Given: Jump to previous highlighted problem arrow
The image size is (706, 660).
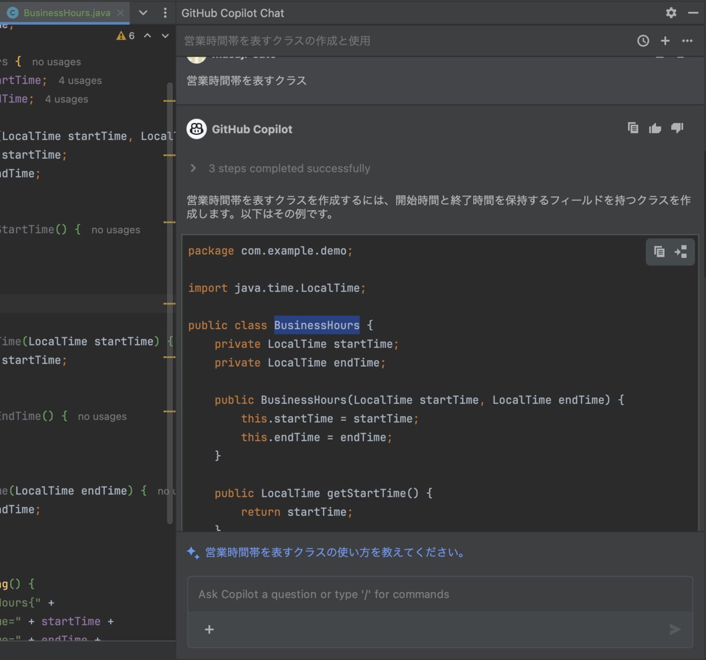Looking at the screenshot, I should click(148, 36).
